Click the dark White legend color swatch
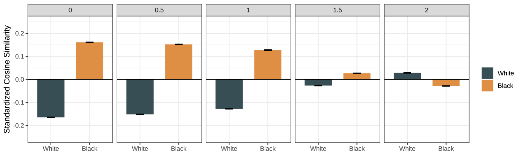 (x=487, y=73)
